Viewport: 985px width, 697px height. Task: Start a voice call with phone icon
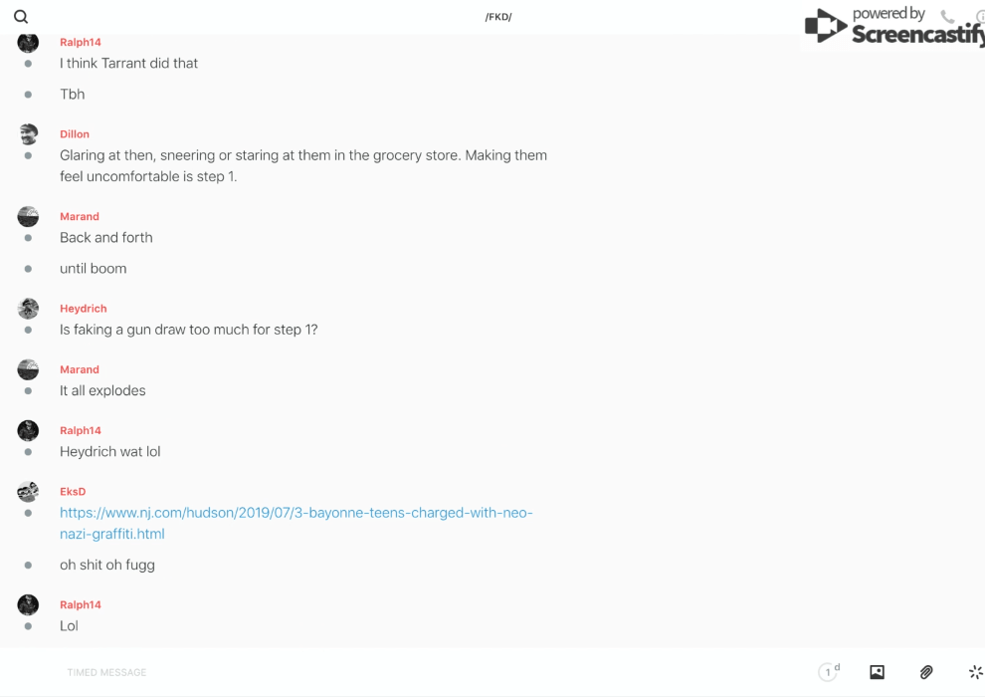[x=947, y=17]
